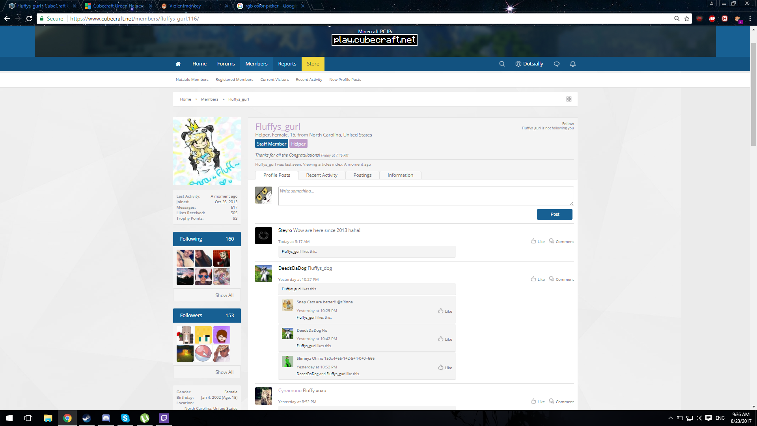Image resolution: width=757 pixels, height=426 pixels.
Task: Open the alerts bell icon
Action: click(x=573, y=64)
